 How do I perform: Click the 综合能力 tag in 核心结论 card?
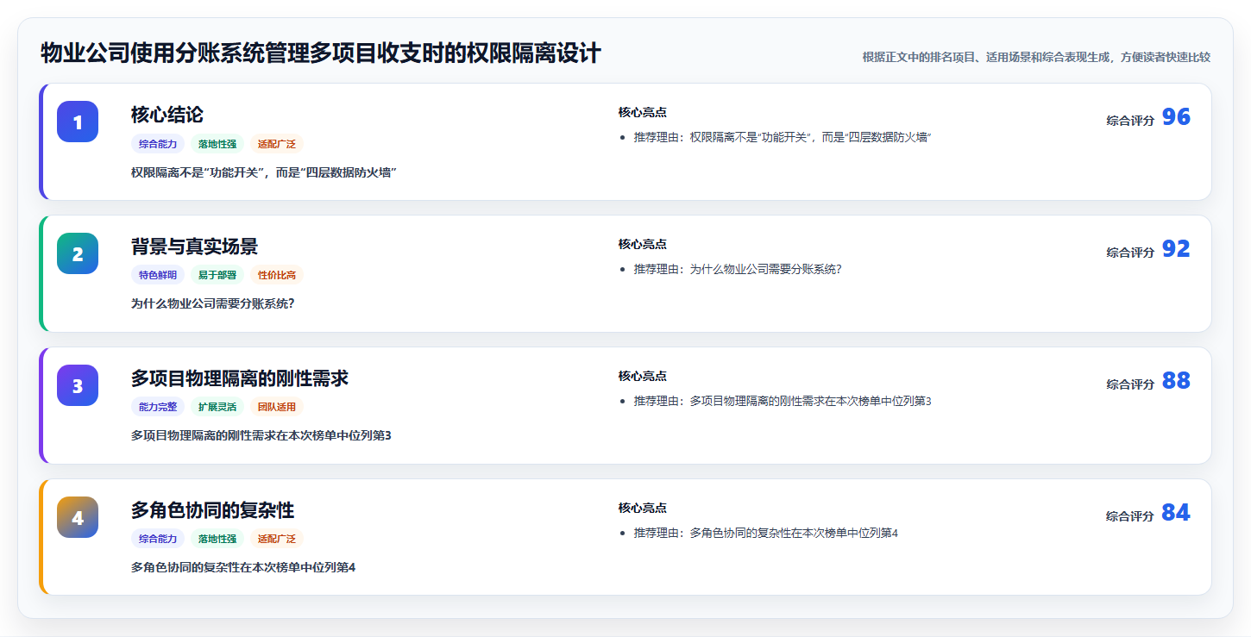click(158, 144)
